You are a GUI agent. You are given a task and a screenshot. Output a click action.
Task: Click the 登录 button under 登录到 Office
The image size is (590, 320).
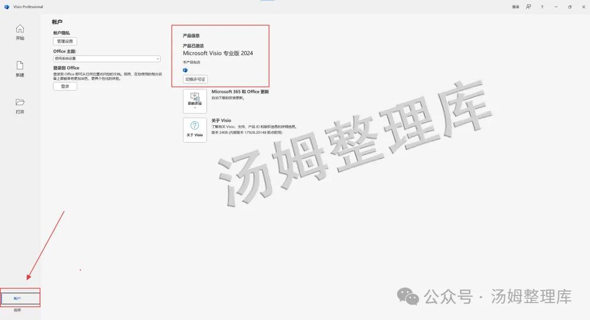coord(65,86)
